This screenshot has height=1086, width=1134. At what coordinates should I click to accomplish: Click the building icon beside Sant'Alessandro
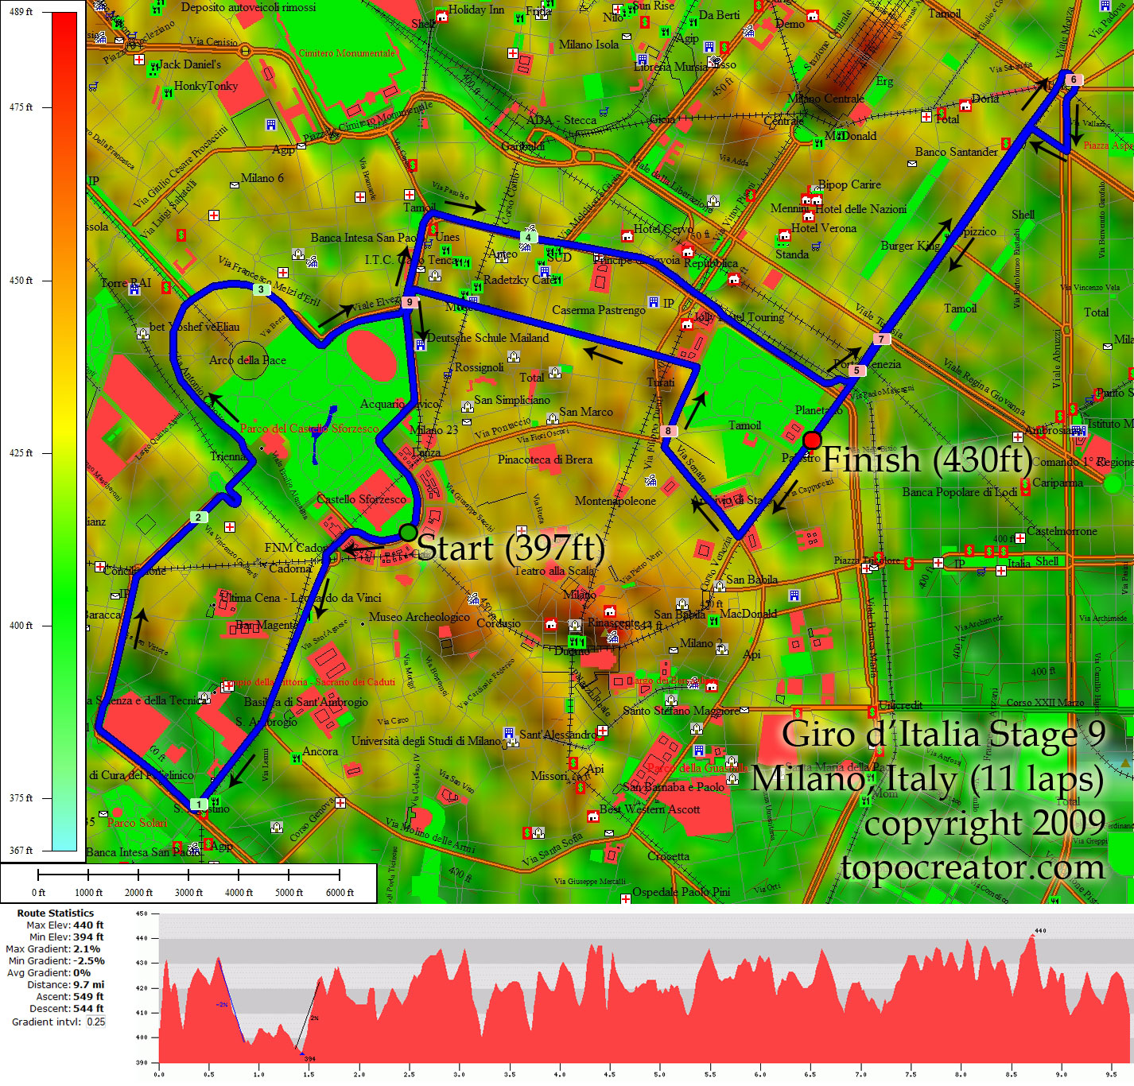click(x=509, y=732)
